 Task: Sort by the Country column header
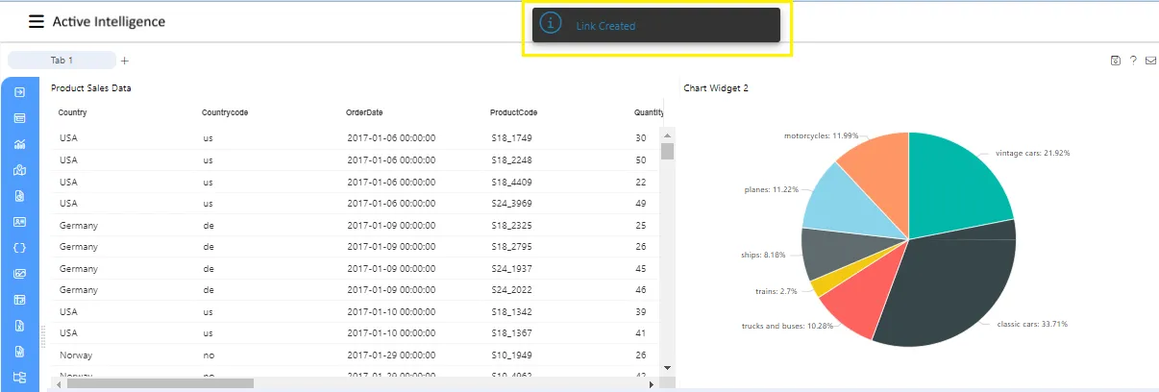tap(73, 112)
